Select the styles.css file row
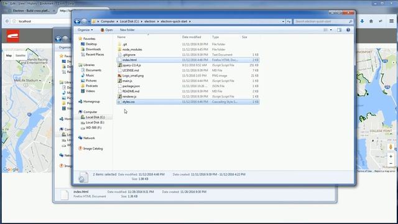Image resolution: width=398 pixels, height=224 pixels. tap(188, 102)
